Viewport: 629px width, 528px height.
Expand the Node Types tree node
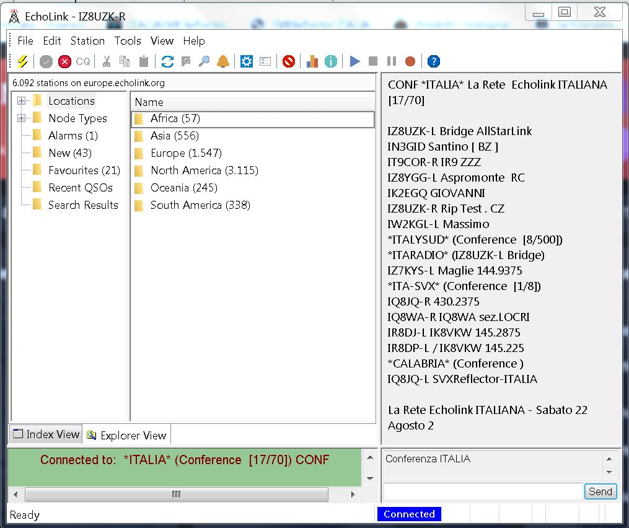pos(21,118)
